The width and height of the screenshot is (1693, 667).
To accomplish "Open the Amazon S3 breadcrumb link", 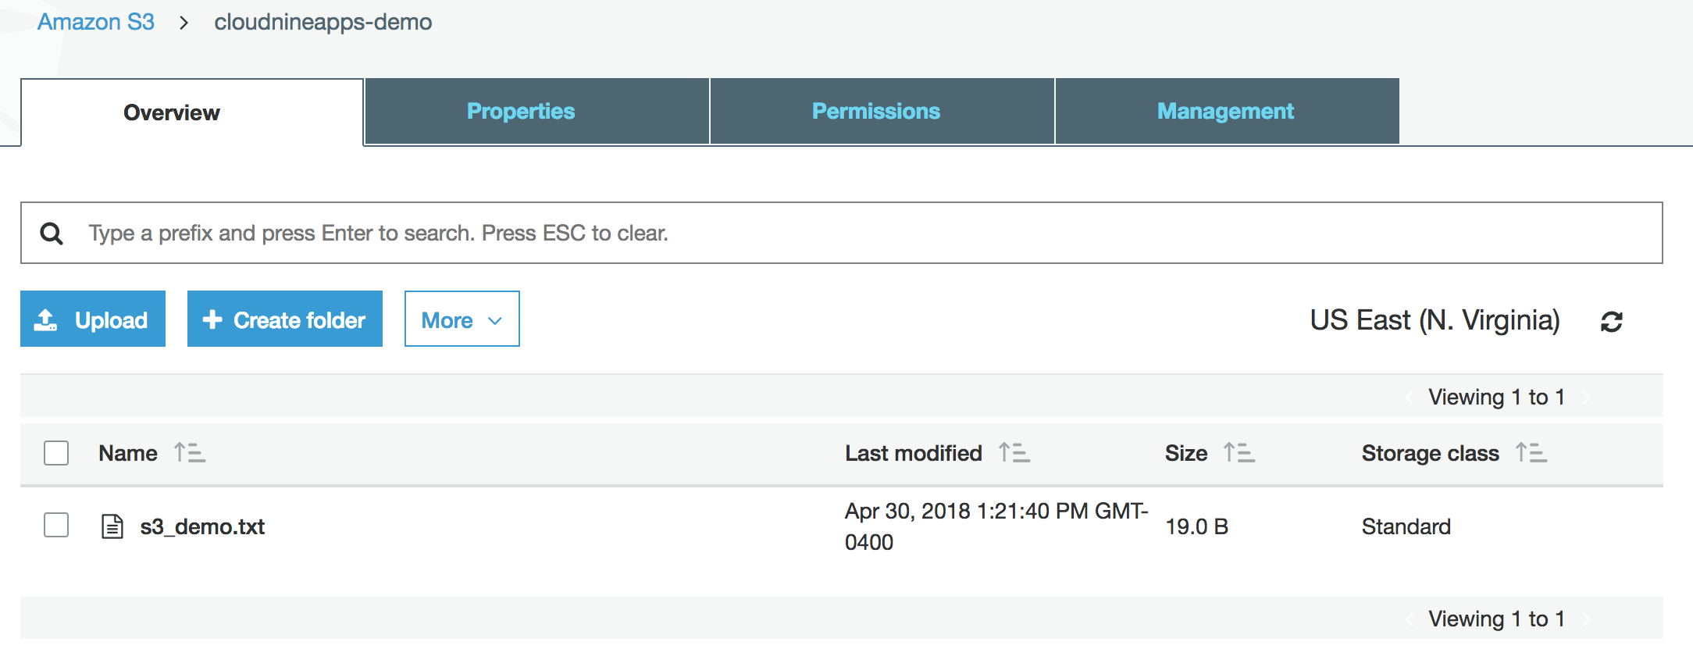I will [96, 22].
